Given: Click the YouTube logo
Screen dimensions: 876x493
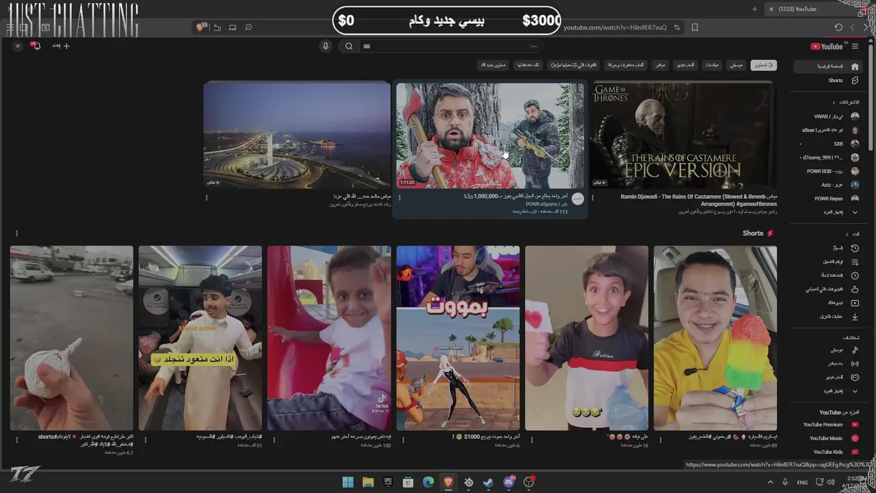Looking at the screenshot, I should 827,47.
